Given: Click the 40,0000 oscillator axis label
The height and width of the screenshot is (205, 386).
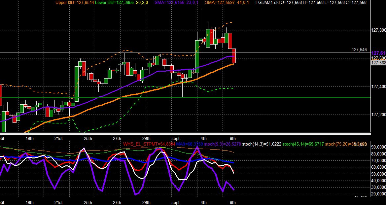Looking at the screenshot, I should pos(378,180).
